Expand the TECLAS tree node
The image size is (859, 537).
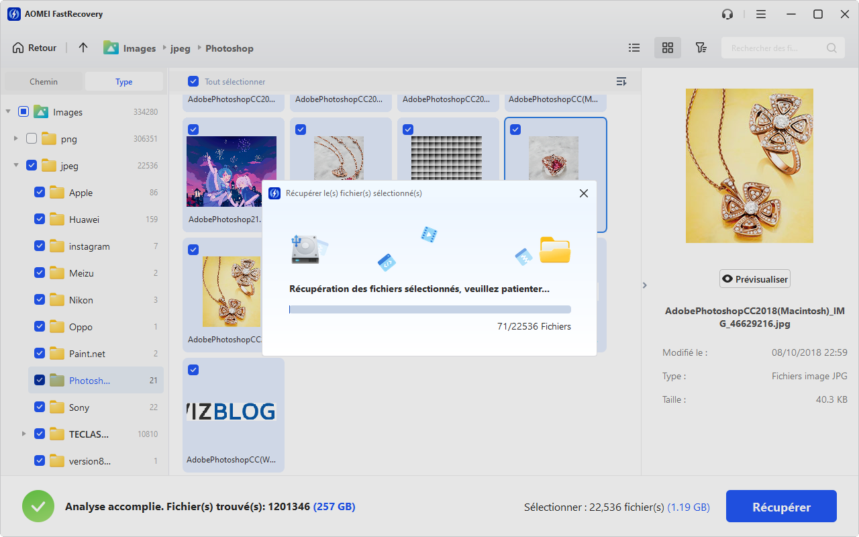coord(24,434)
